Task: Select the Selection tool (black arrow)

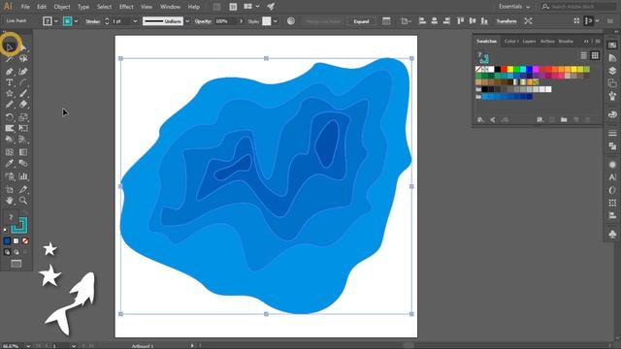Action: [10, 48]
